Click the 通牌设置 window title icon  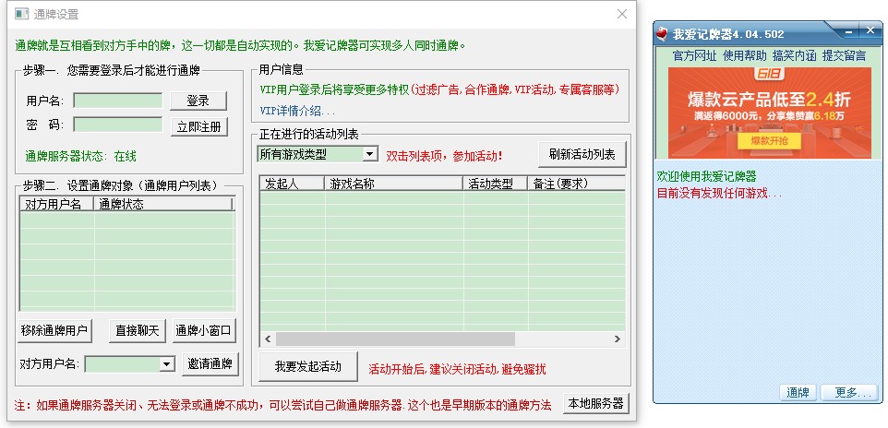point(21,14)
